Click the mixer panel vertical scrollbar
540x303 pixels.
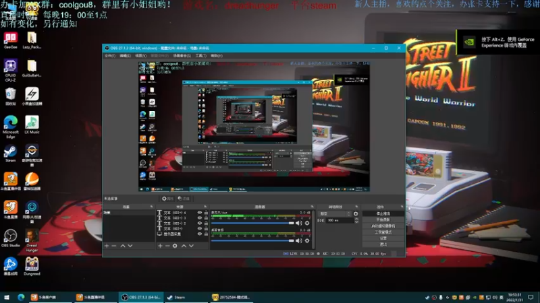[x=313, y=228]
